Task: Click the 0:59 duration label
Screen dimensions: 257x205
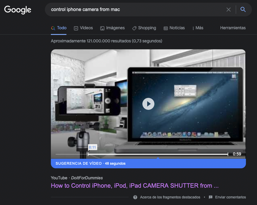Action: 237,154
